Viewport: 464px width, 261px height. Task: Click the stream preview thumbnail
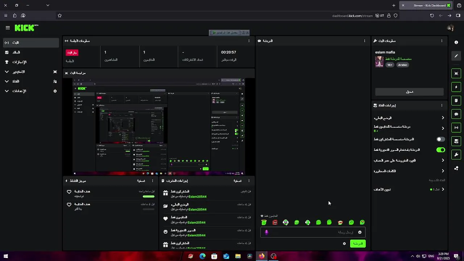click(159, 127)
